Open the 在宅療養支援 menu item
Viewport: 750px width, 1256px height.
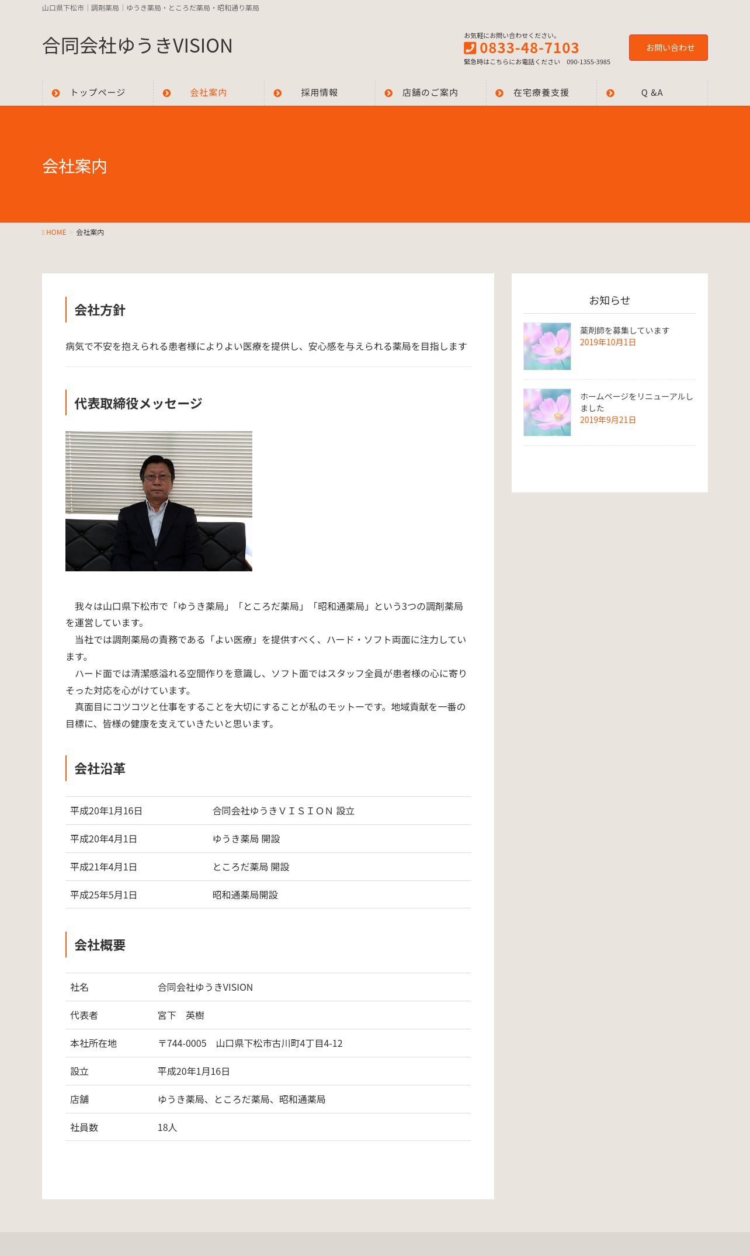point(541,92)
